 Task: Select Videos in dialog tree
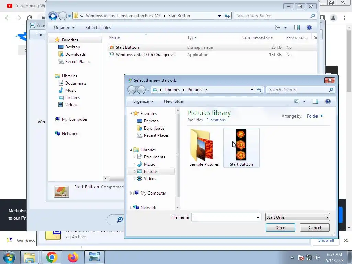coord(150,178)
